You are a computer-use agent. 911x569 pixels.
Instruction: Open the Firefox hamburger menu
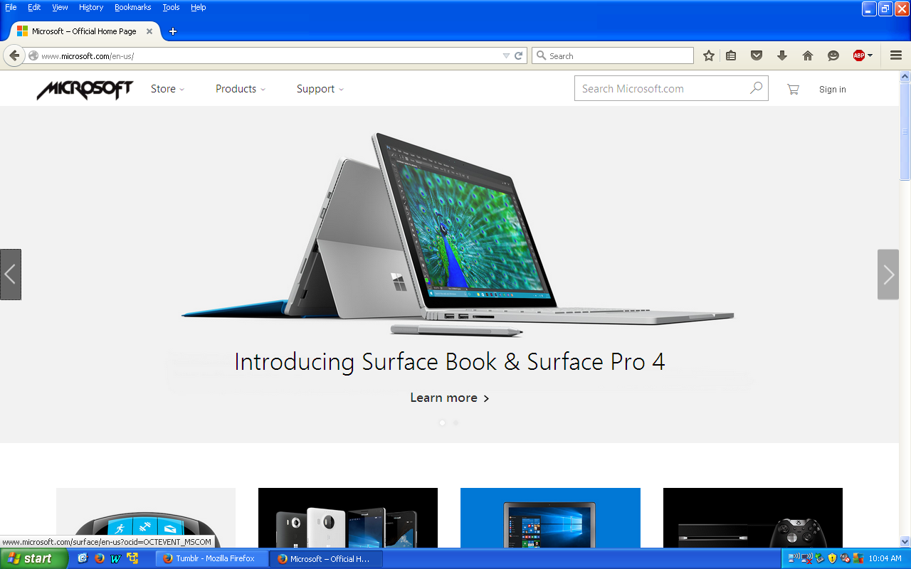(x=896, y=55)
